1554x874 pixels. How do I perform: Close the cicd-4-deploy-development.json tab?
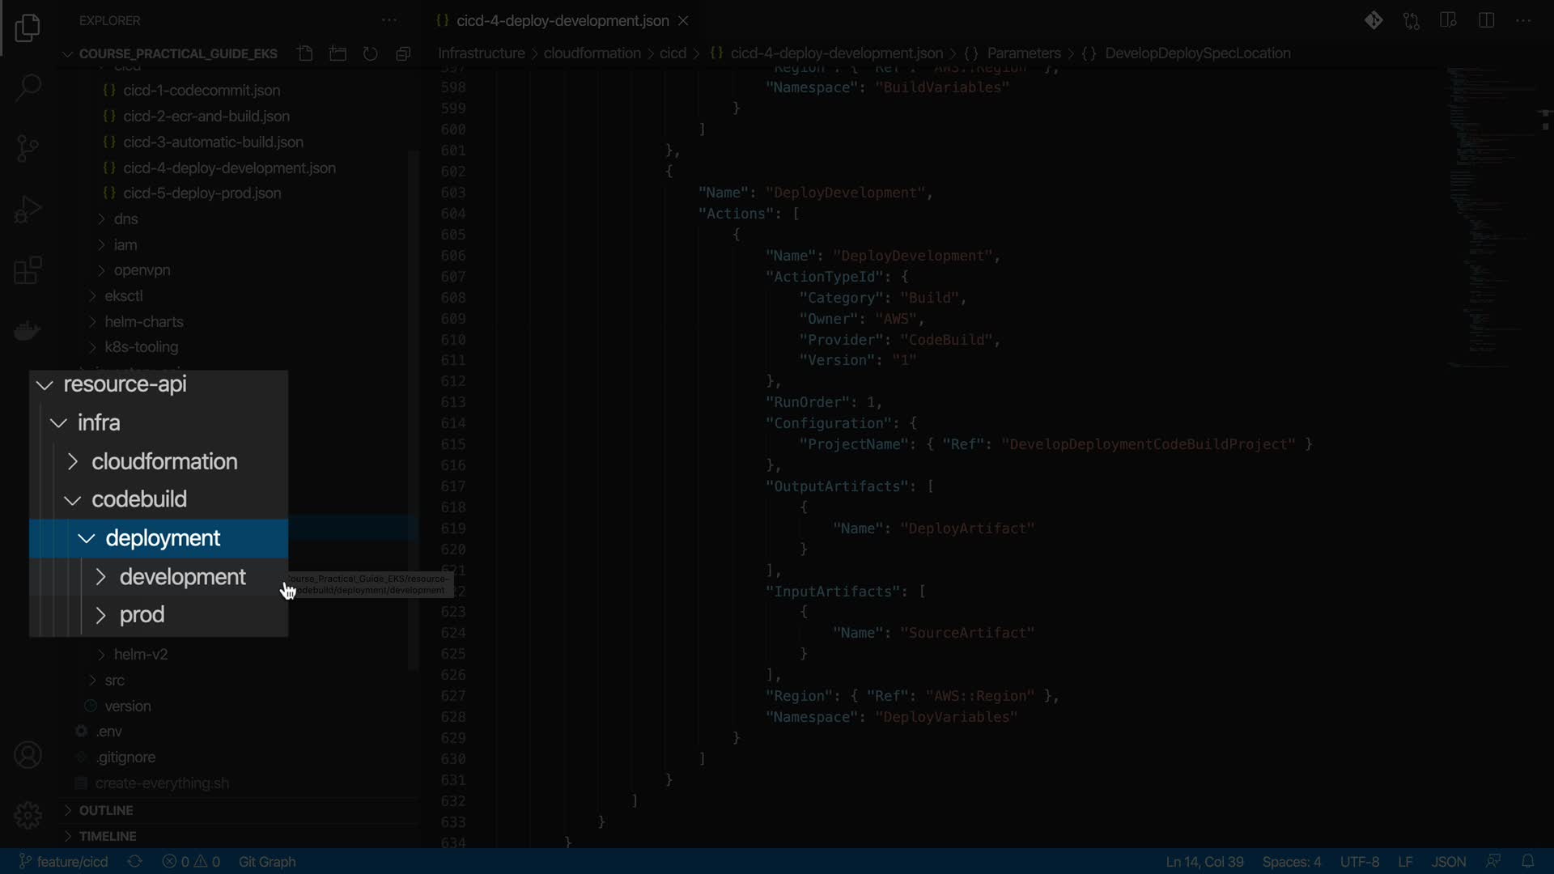pyautogui.click(x=683, y=20)
